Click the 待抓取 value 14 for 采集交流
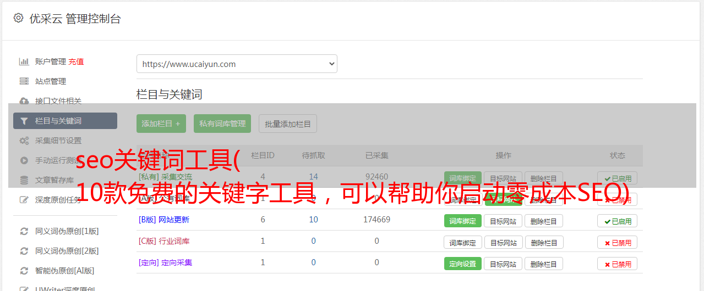704x291 pixels. [314, 177]
